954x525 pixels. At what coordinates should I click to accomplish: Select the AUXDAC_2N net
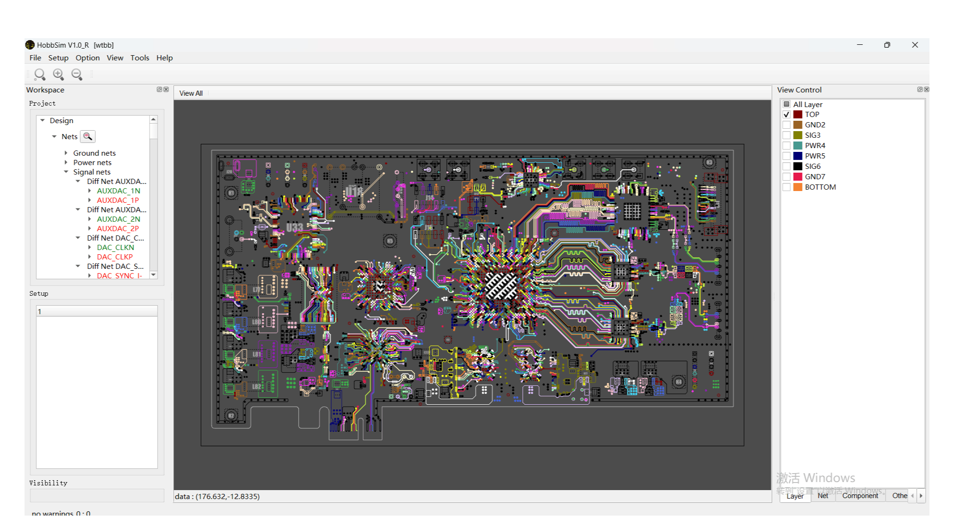tap(118, 219)
